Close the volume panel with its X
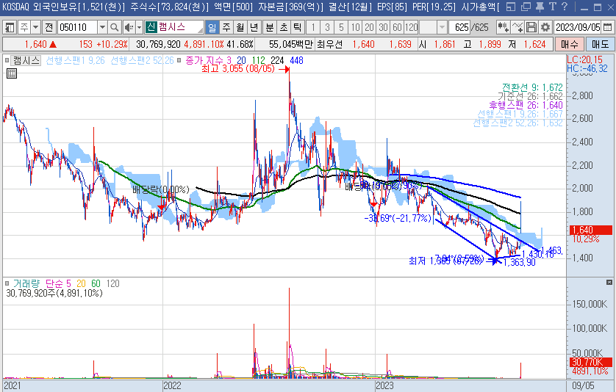 click(609, 283)
